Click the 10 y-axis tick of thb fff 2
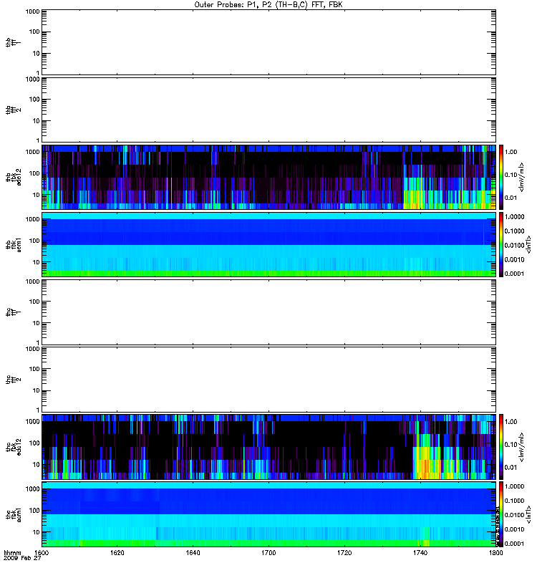The height and width of the screenshot is (573, 537). pos(37,121)
